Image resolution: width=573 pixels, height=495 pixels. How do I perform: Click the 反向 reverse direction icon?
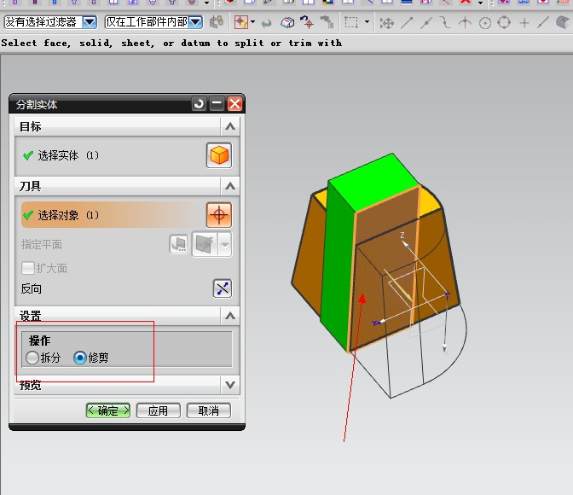223,288
